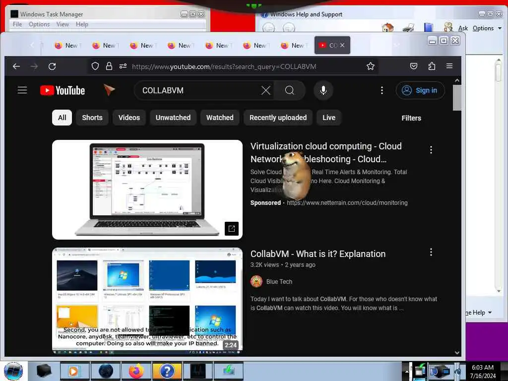Open Virtualization cloud computing sponsored title
This screenshot has height=381, width=508.
pyautogui.click(x=326, y=153)
